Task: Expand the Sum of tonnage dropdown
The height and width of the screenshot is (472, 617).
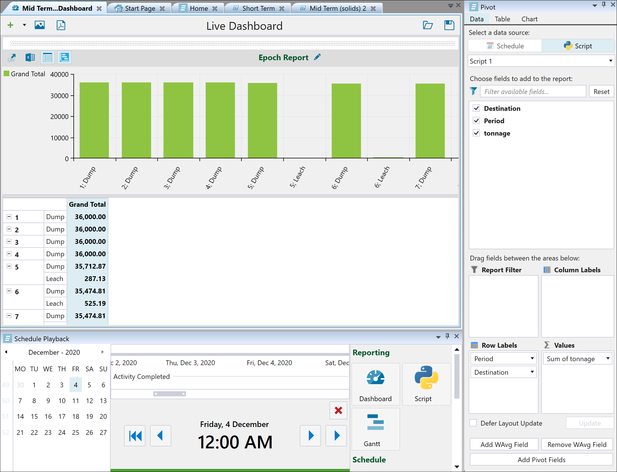Action: coord(608,359)
